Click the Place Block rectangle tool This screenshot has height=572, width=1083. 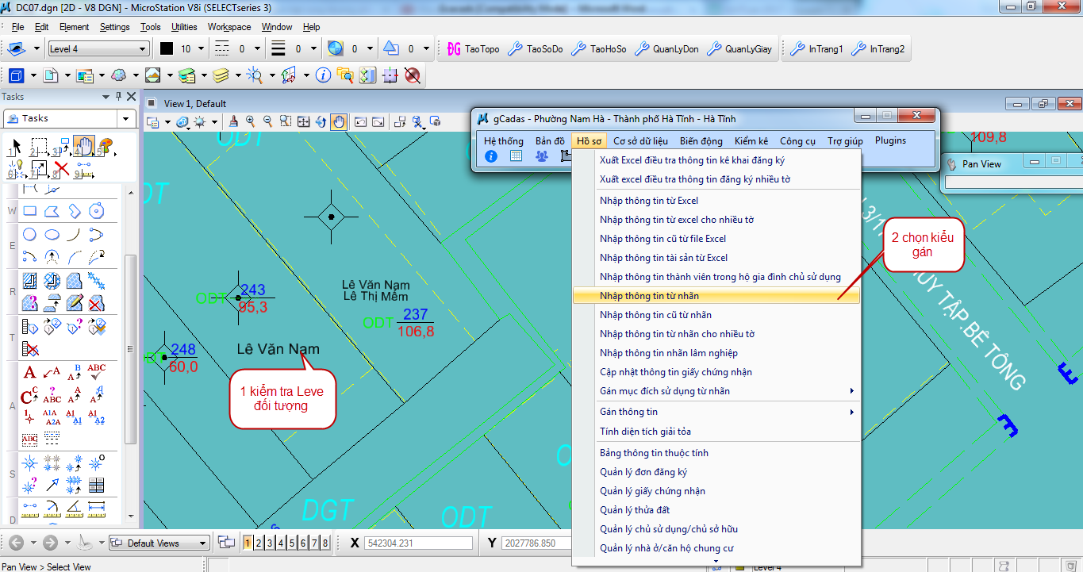click(30, 212)
